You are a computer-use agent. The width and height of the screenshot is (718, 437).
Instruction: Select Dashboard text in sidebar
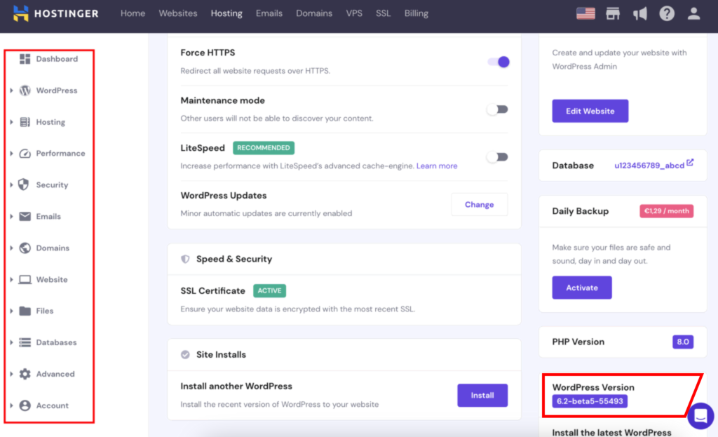tap(57, 59)
